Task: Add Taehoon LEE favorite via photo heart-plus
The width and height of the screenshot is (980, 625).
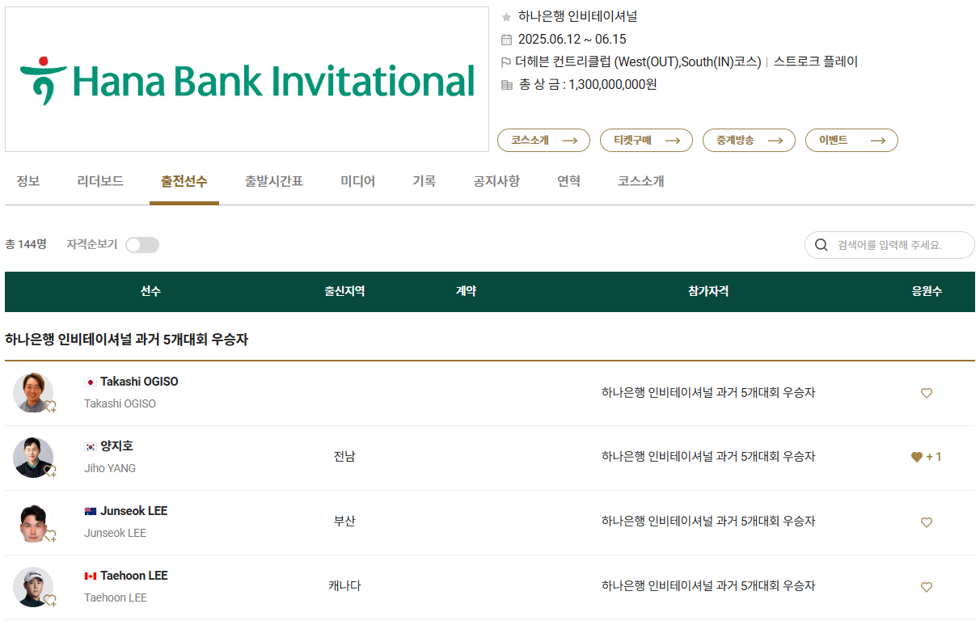Action: click(50, 600)
